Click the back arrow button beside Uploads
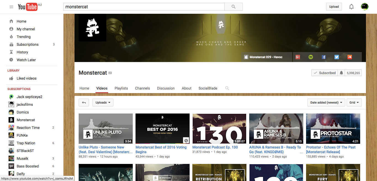This screenshot has width=377, height=181. coord(84,102)
